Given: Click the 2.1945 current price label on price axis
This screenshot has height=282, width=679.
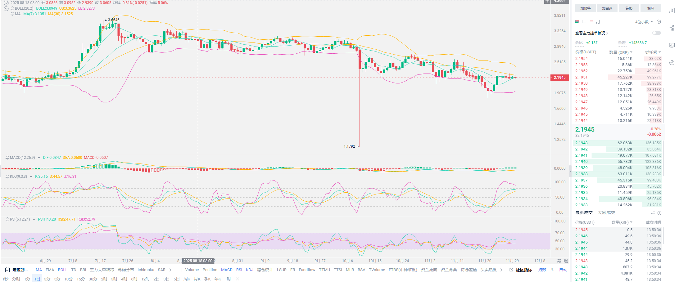Looking at the screenshot, I should [x=559, y=78].
